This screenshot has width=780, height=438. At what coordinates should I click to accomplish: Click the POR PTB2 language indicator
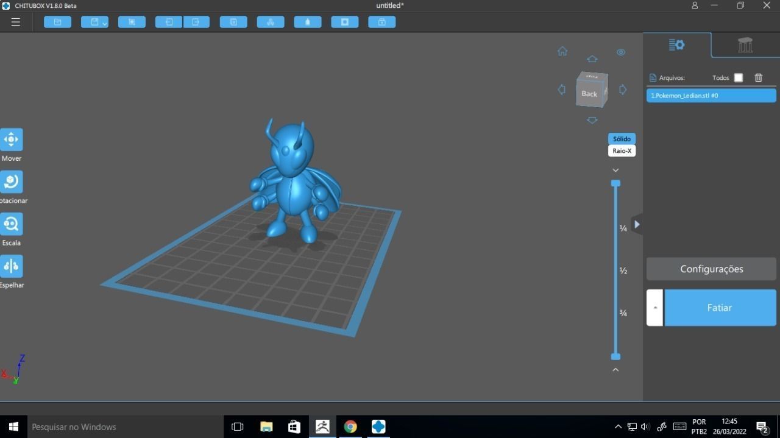coord(699,426)
